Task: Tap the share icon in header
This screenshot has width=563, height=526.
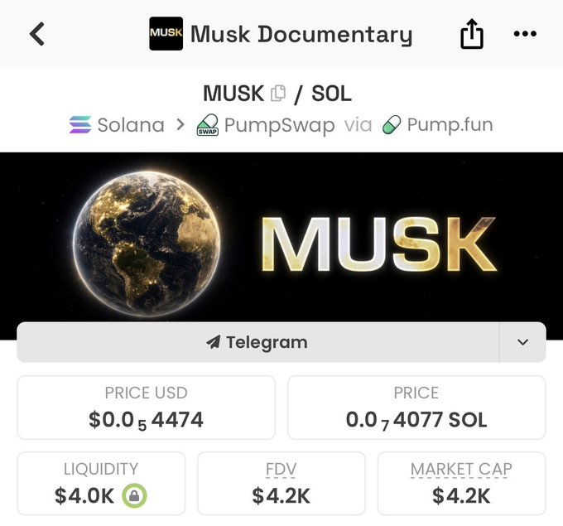Action: 471,34
